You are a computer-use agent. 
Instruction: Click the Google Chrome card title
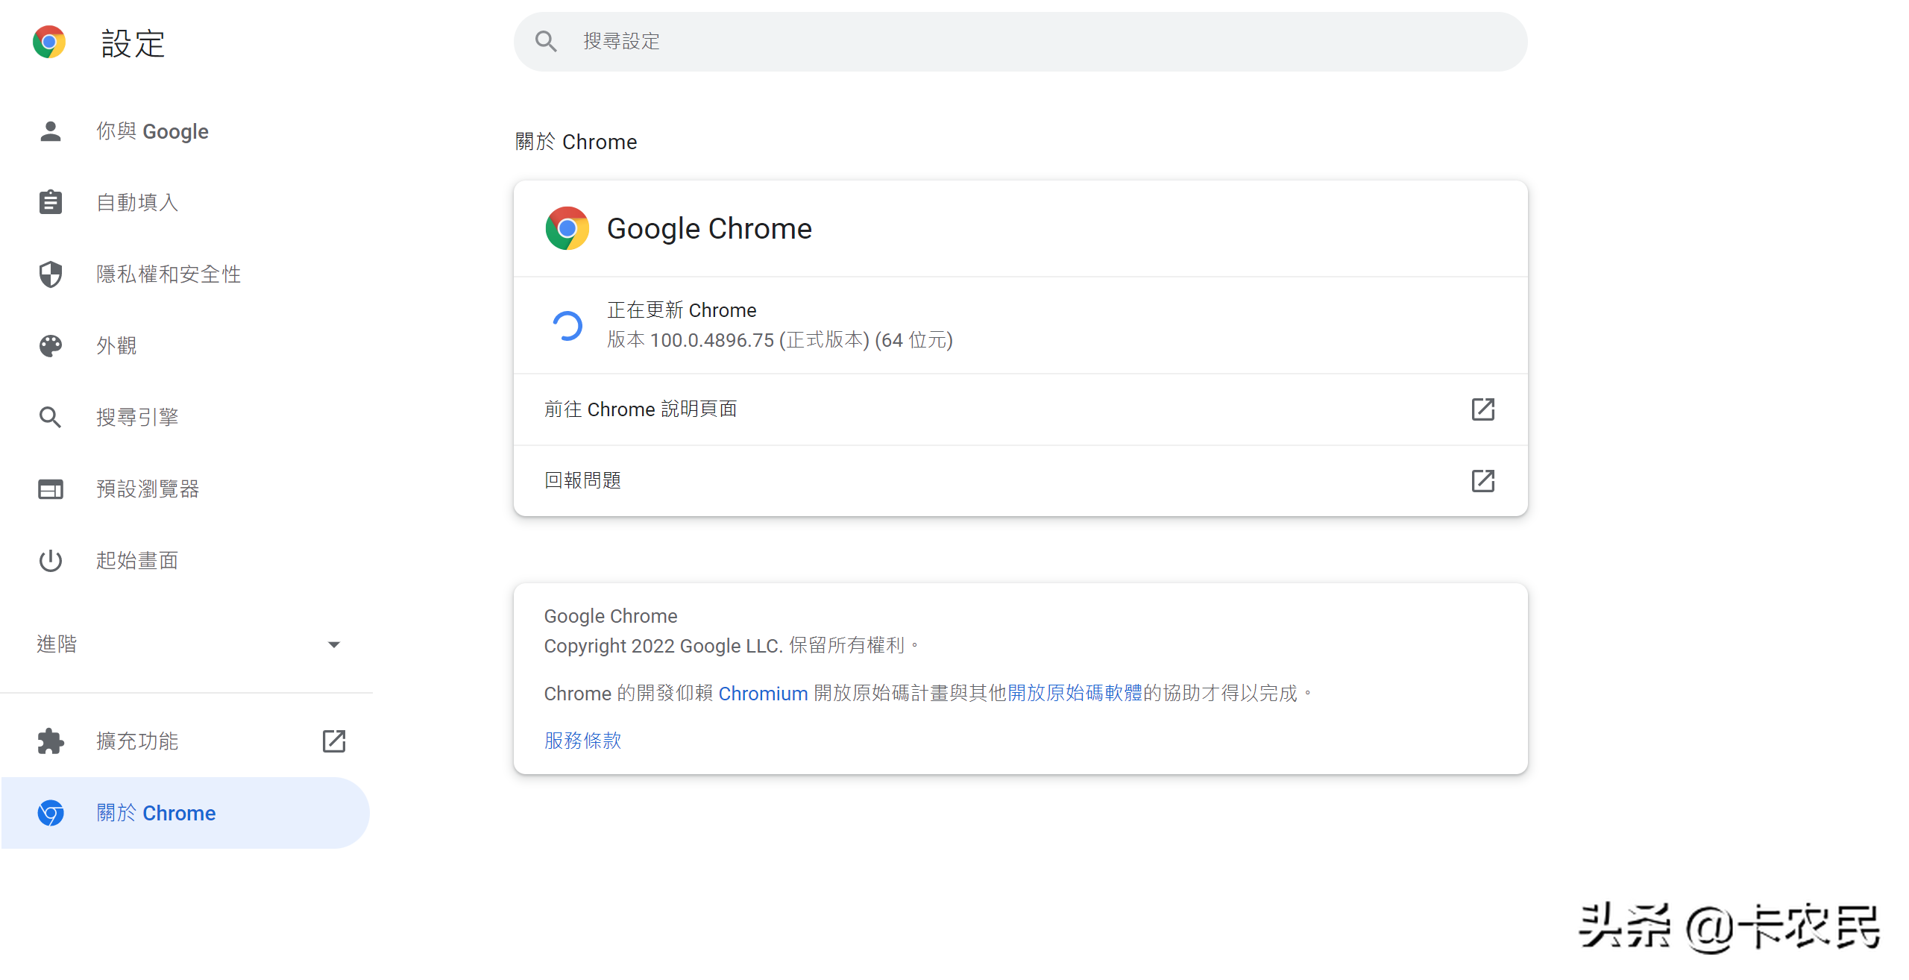[709, 228]
